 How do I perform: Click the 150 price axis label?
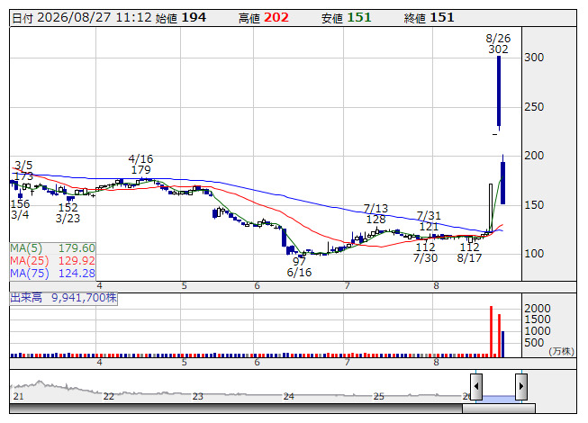[x=534, y=205]
